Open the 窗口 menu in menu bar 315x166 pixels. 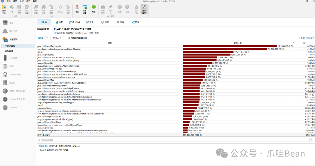28,1
